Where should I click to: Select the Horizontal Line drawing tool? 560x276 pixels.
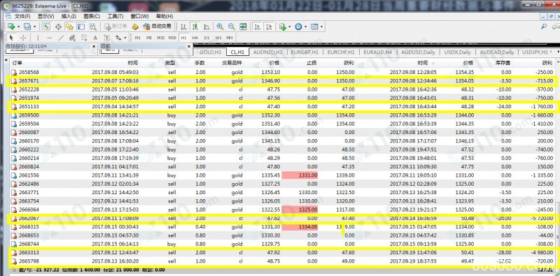(x=50, y=38)
